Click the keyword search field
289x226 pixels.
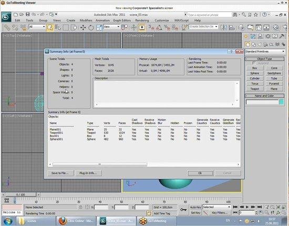point(210,15)
